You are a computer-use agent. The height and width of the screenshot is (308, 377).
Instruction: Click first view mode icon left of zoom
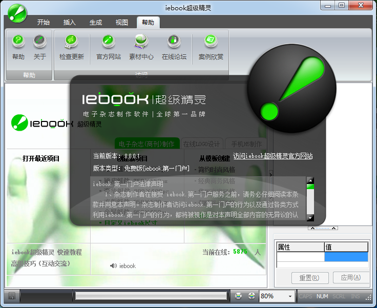click(238, 296)
